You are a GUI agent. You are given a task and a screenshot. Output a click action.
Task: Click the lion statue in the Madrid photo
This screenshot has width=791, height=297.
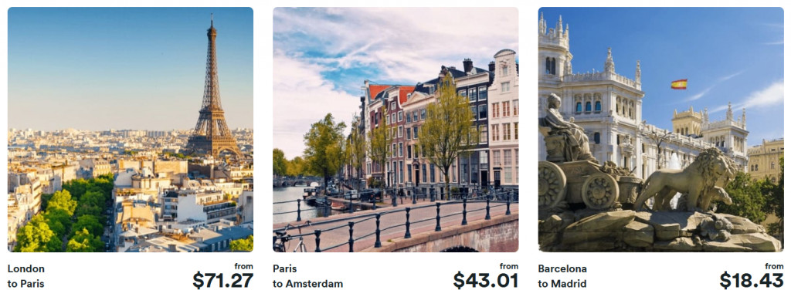click(684, 181)
